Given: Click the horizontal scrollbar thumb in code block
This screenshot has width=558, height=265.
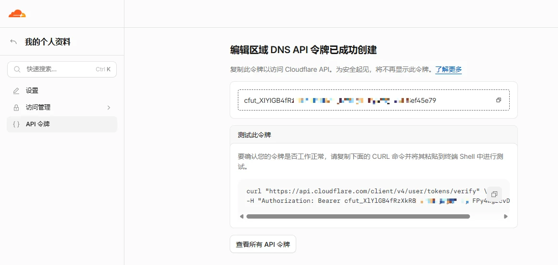Looking at the screenshot, I should pyautogui.click(x=358, y=216).
